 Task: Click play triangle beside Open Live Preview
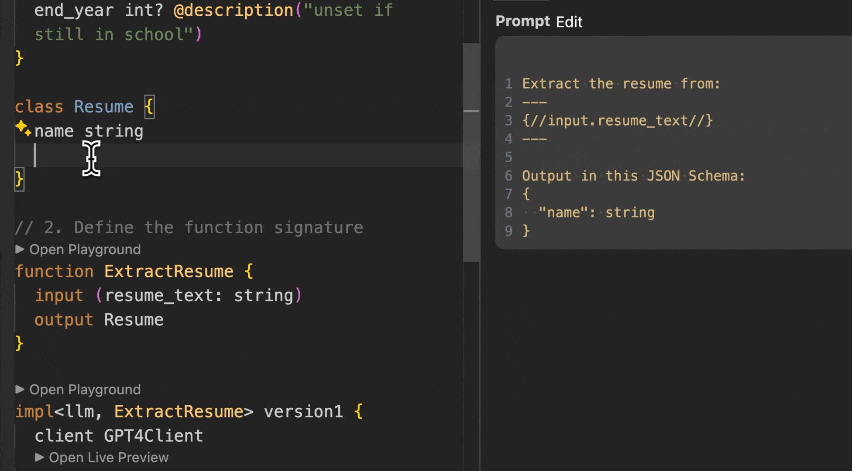tap(39, 457)
